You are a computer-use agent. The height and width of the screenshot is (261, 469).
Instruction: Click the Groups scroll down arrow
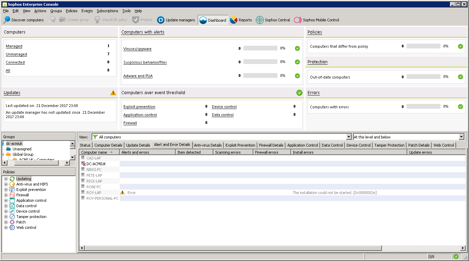point(73,157)
